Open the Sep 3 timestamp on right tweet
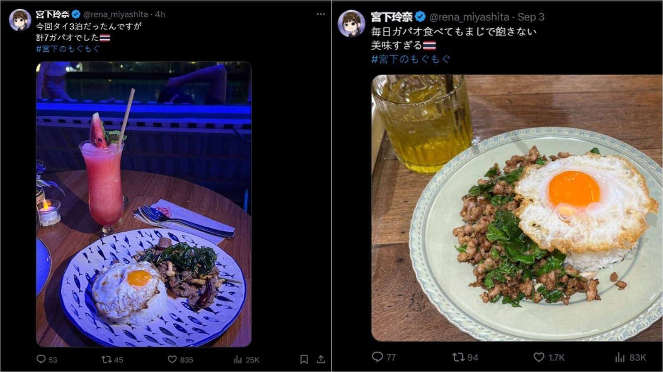The height and width of the screenshot is (372, 663). coord(531,17)
